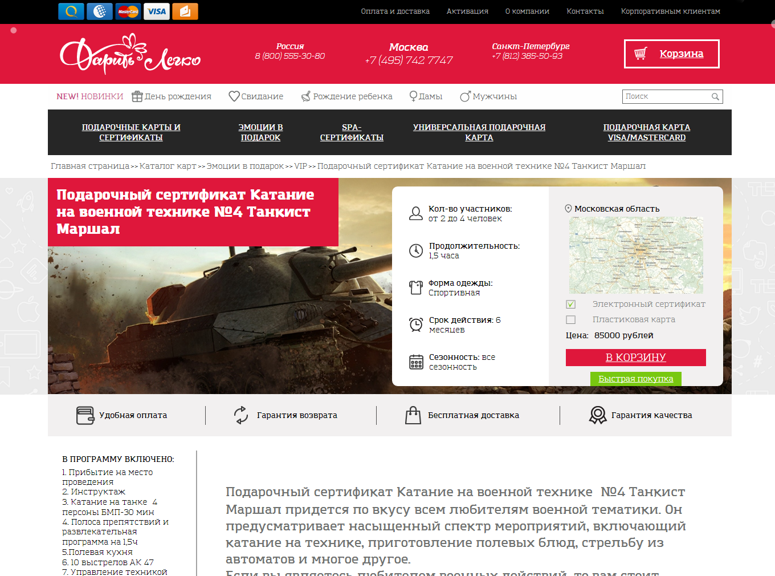Open День рождения category link
Image resolution: width=775 pixels, height=576 pixels.
pyautogui.click(x=178, y=96)
